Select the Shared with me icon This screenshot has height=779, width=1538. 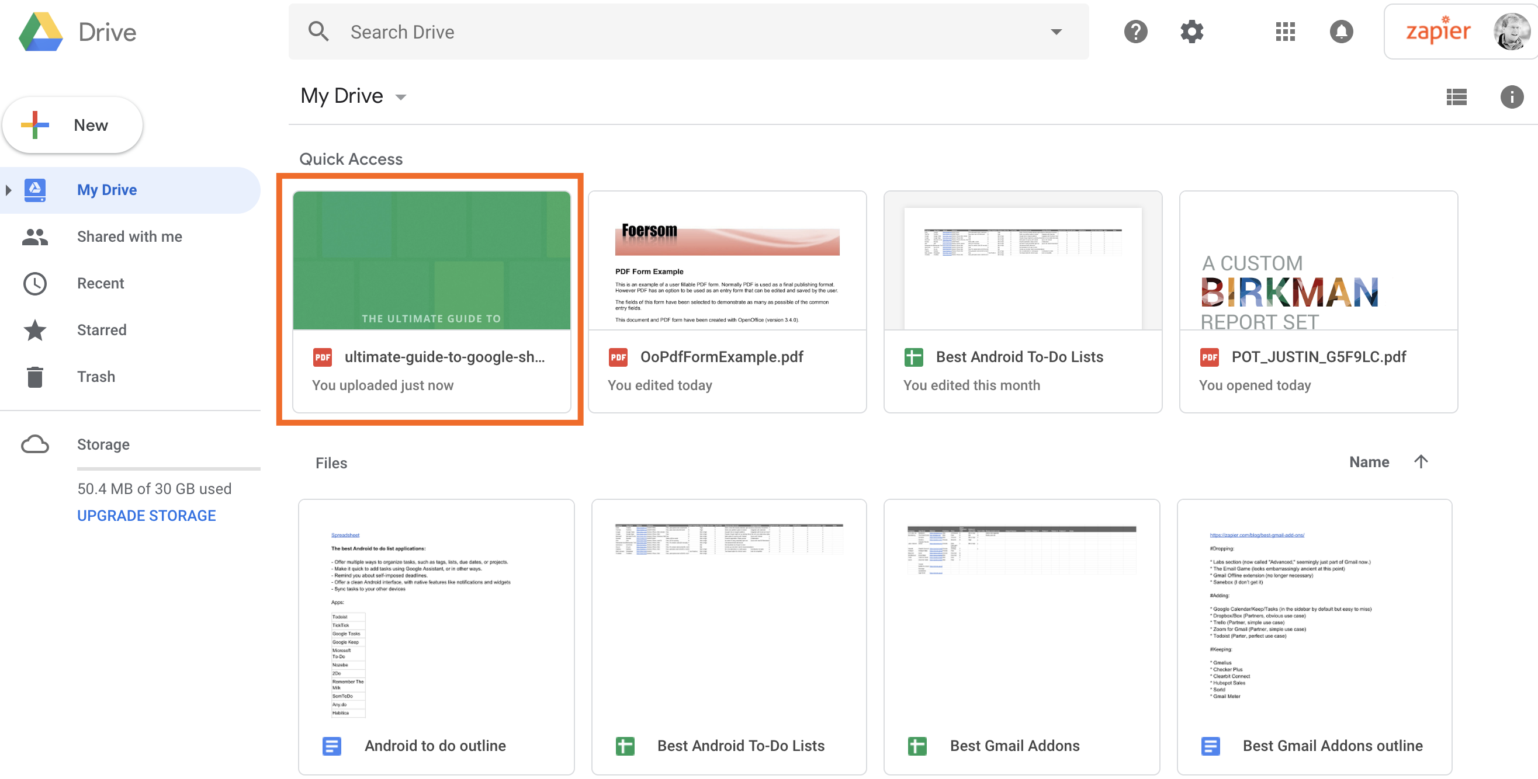click(37, 237)
